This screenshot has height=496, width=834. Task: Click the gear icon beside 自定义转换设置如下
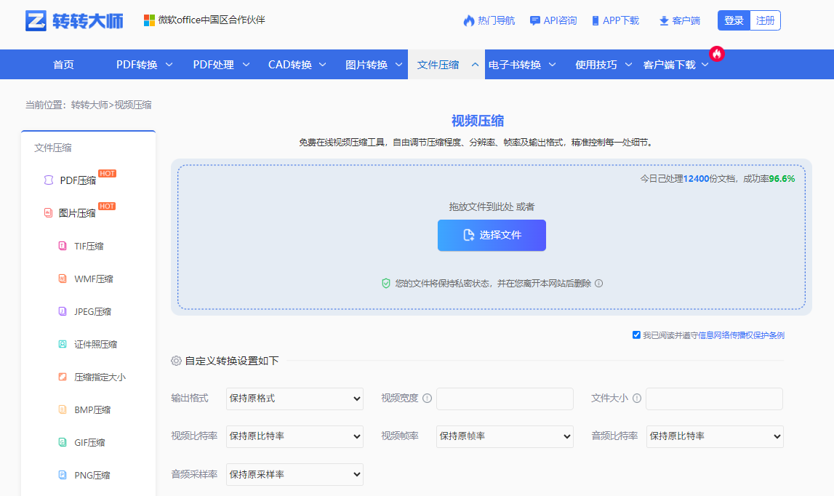(176, 361)
